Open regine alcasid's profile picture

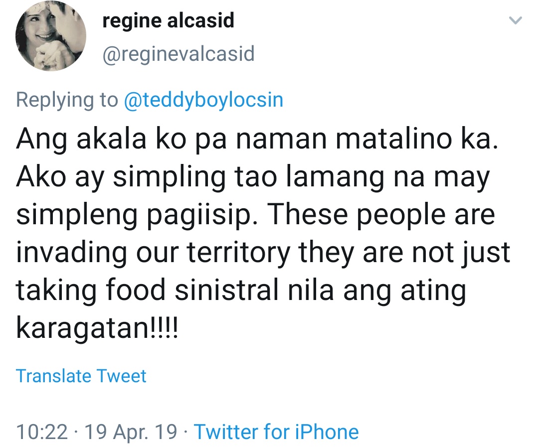pos(51,37)
